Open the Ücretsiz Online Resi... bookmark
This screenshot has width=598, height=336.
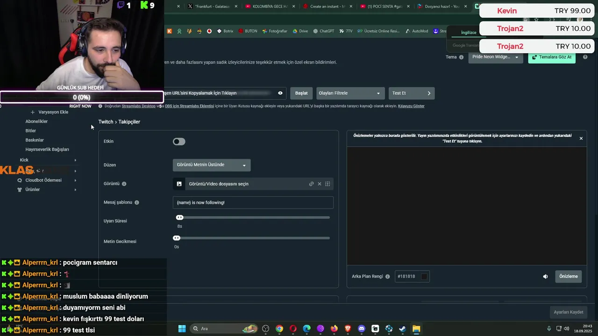378,31
